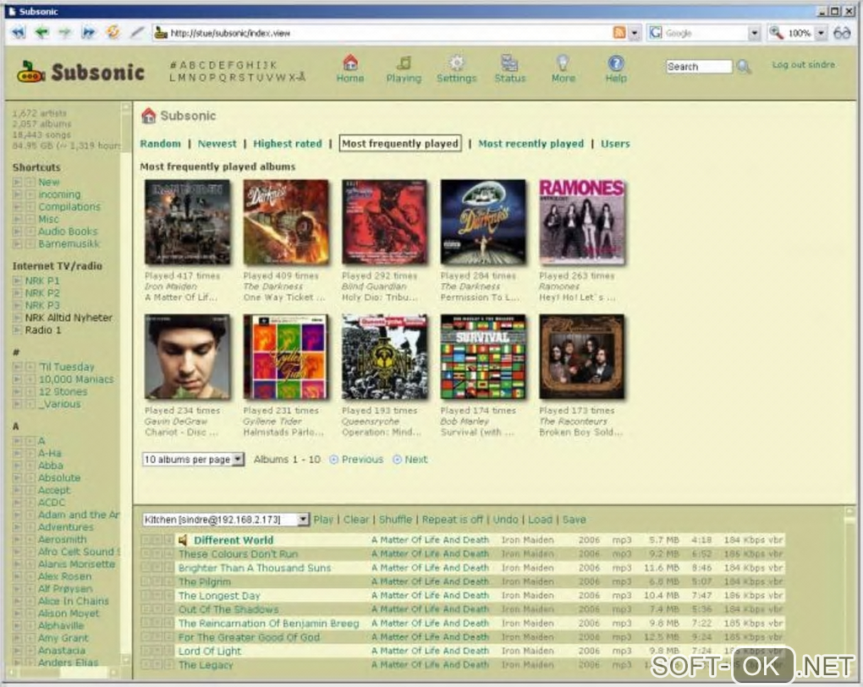Open the Google search engine dropdown

point(754,34)
